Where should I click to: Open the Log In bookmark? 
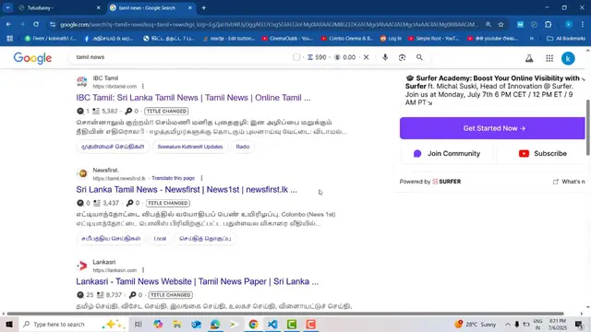(391, 39)
